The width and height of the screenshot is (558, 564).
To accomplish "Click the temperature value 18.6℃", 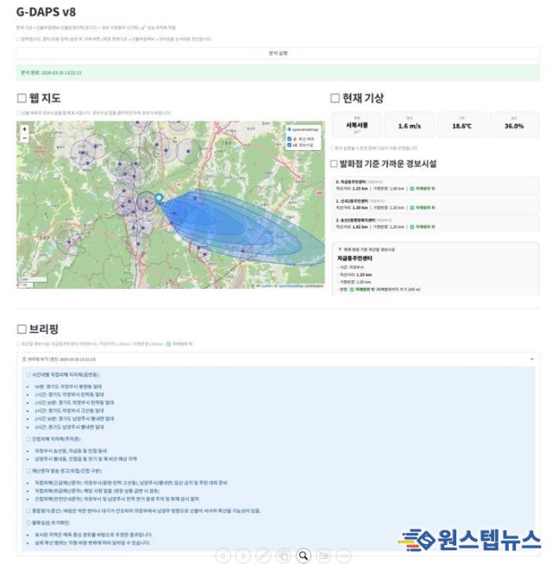I will (461, 126).
